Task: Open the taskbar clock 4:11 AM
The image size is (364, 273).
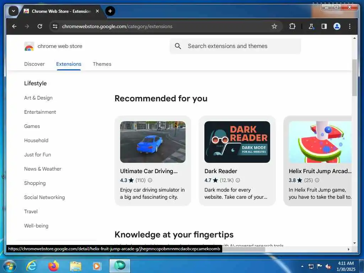Action: point(346,266)
